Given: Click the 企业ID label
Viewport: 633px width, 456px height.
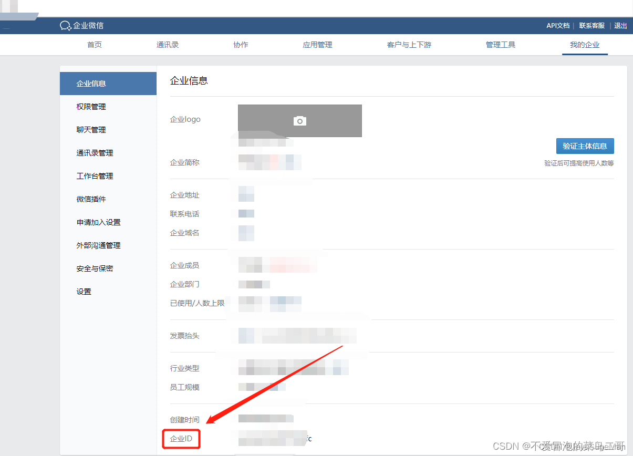Looking at the screenshot, I should point(181,439).
